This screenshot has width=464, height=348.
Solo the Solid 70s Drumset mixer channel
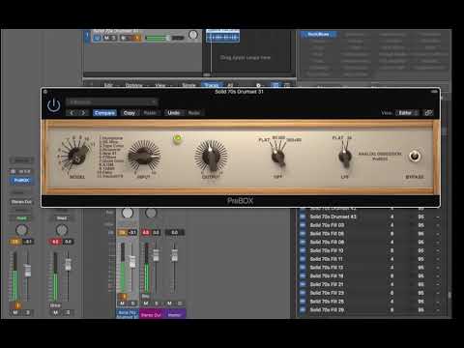coord(133,304)
